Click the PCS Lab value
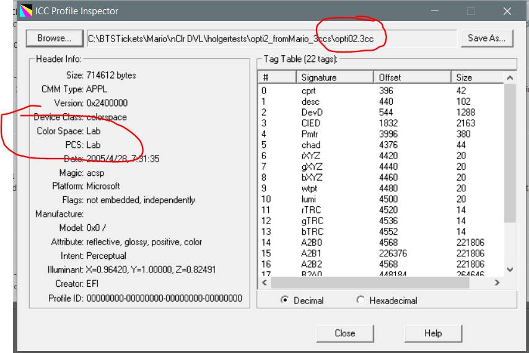 click(x=94, y=145)
